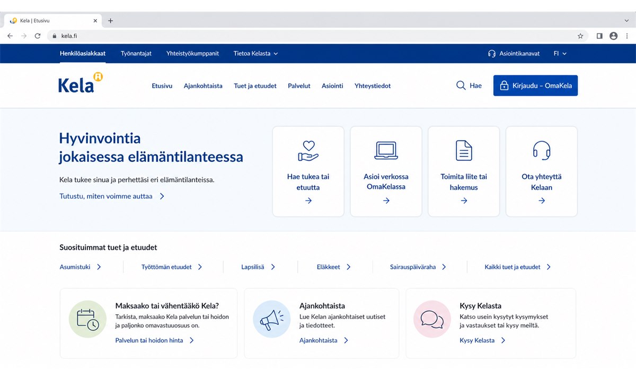636x381 pixels.
Task: Click the Asumistuki link
Action: pyautogui.click(x=75, y=267)
